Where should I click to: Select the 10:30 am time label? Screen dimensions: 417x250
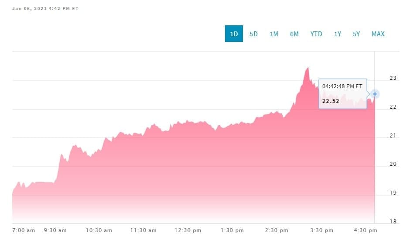100,230
